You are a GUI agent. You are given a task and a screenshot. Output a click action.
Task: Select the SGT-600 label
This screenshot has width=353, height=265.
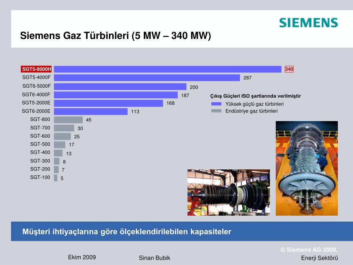pos(40,136)
